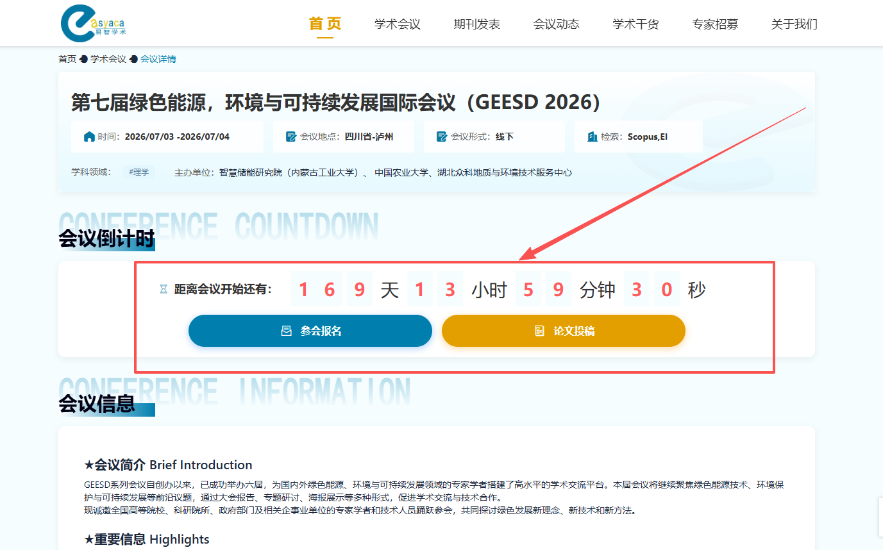
Task: Click the 距离会议开始还有 label
Action: click(x=223, y=290)
